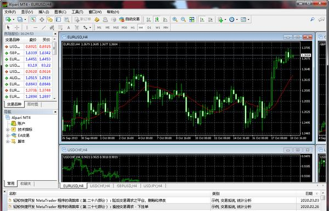Image resolution: width=329 pixels, height=211 pixels.
Task: Toggle the H4 timeframe button
Action: tap(141, 27)
